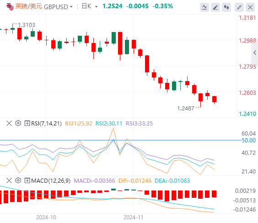258x223 pixels.
Task: Click the UK/US flag currency icon
Action: [10, 7]
